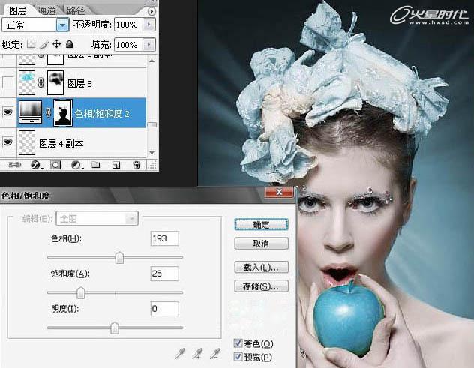Image resolution: width=474 pixels, height=368 pixels.
Task: Open the Add layer style icon
Action: [x=36, y=165]
